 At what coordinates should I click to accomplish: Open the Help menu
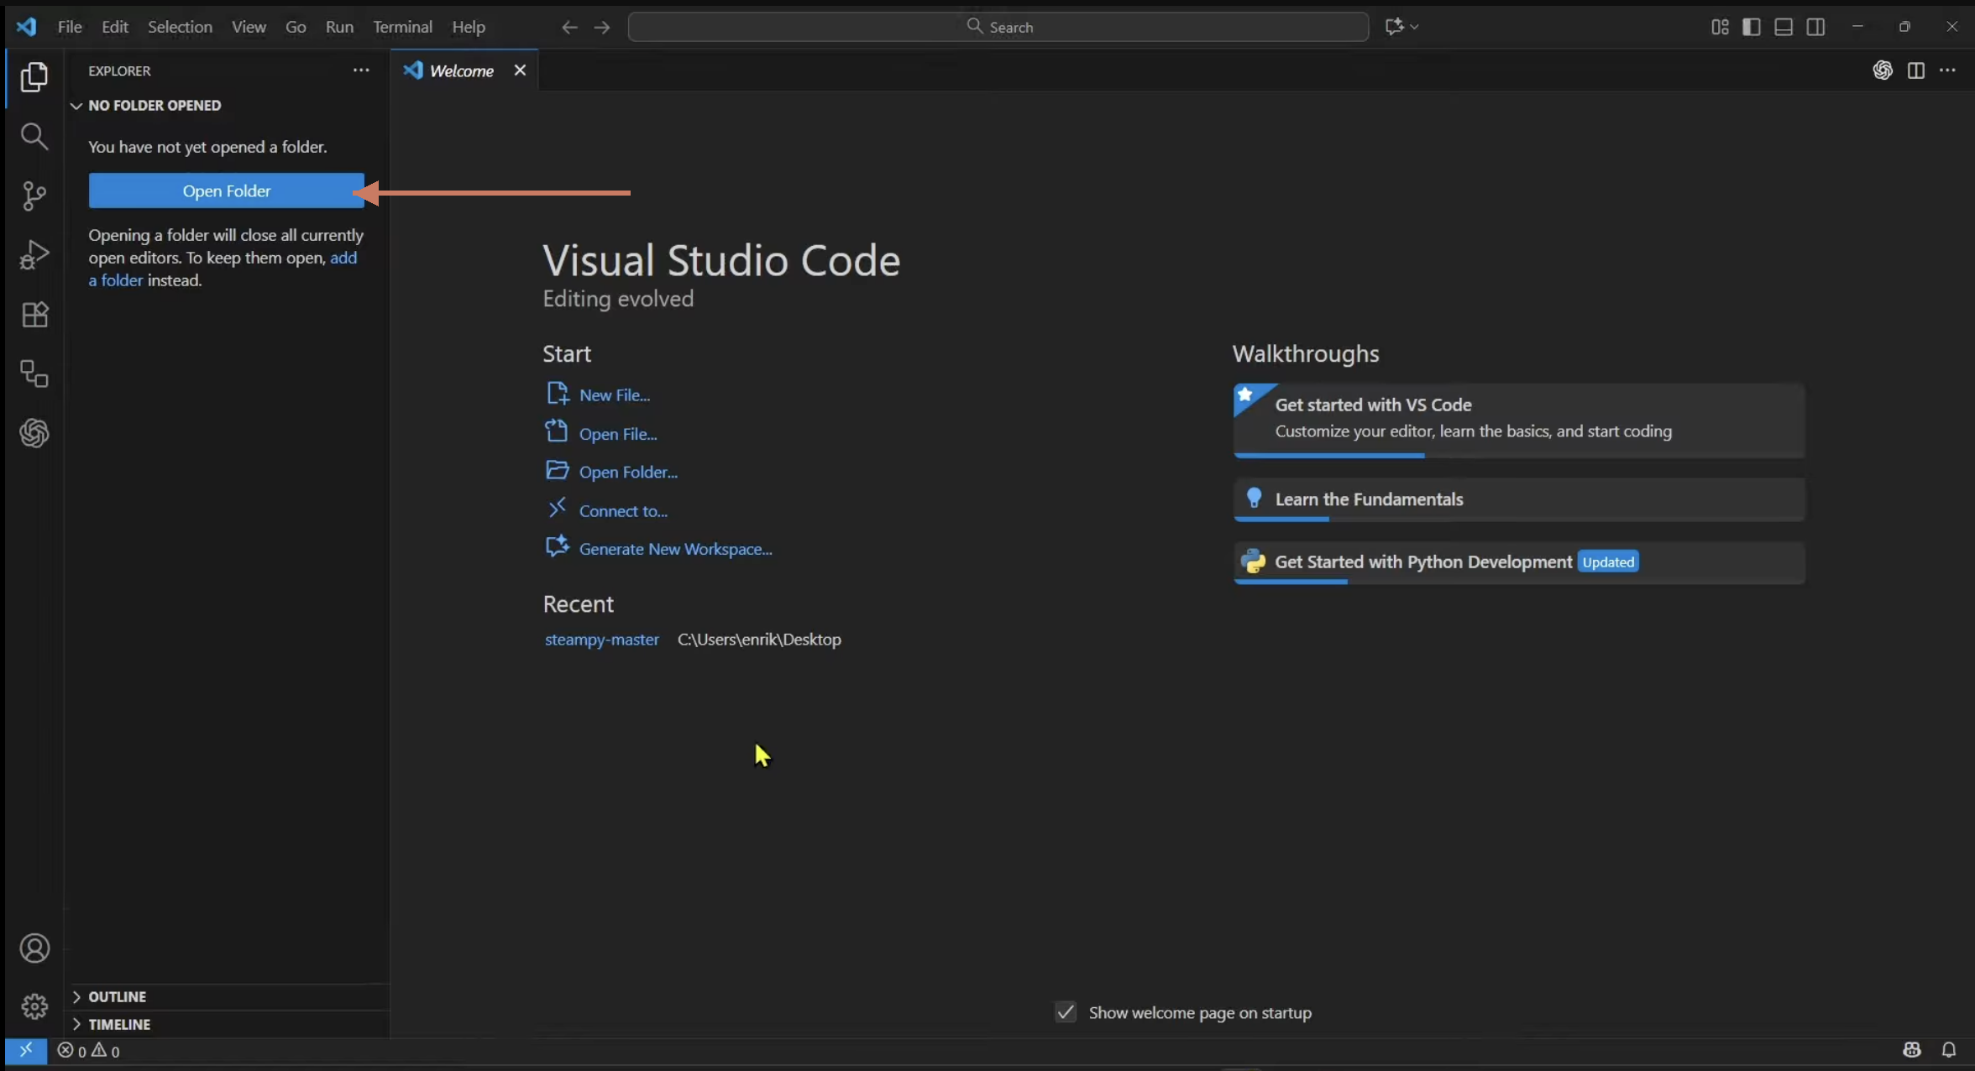469,27
